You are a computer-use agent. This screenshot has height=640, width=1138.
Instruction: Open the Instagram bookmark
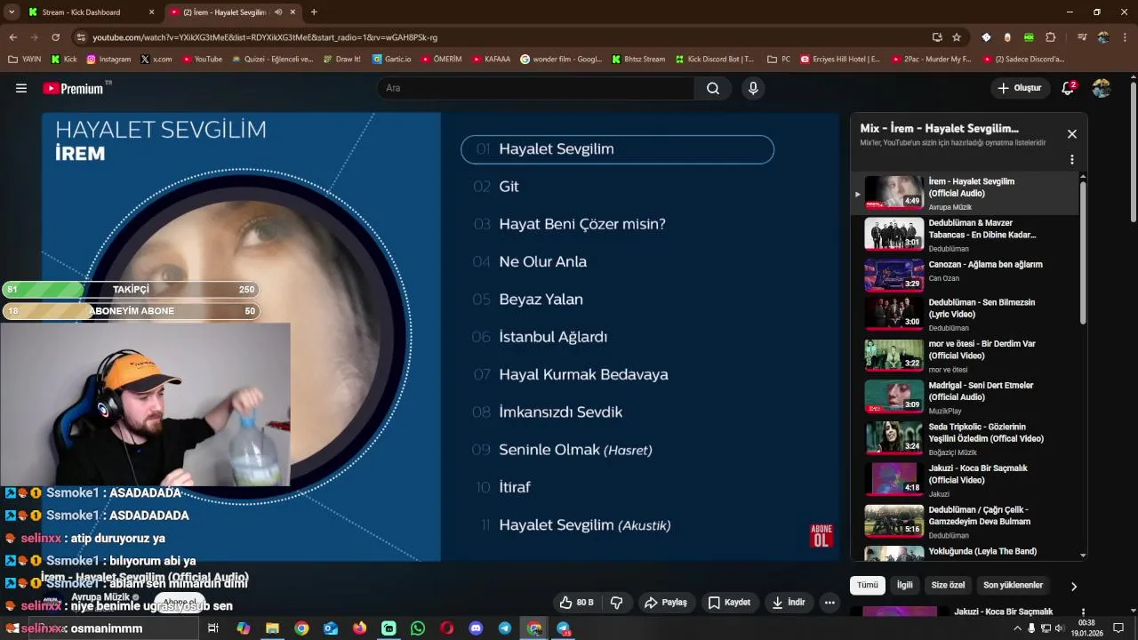point(108,60)
